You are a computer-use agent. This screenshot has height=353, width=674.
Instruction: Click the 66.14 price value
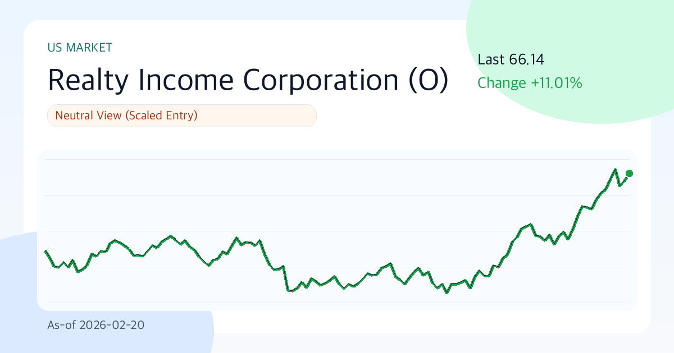coord(527,59)
